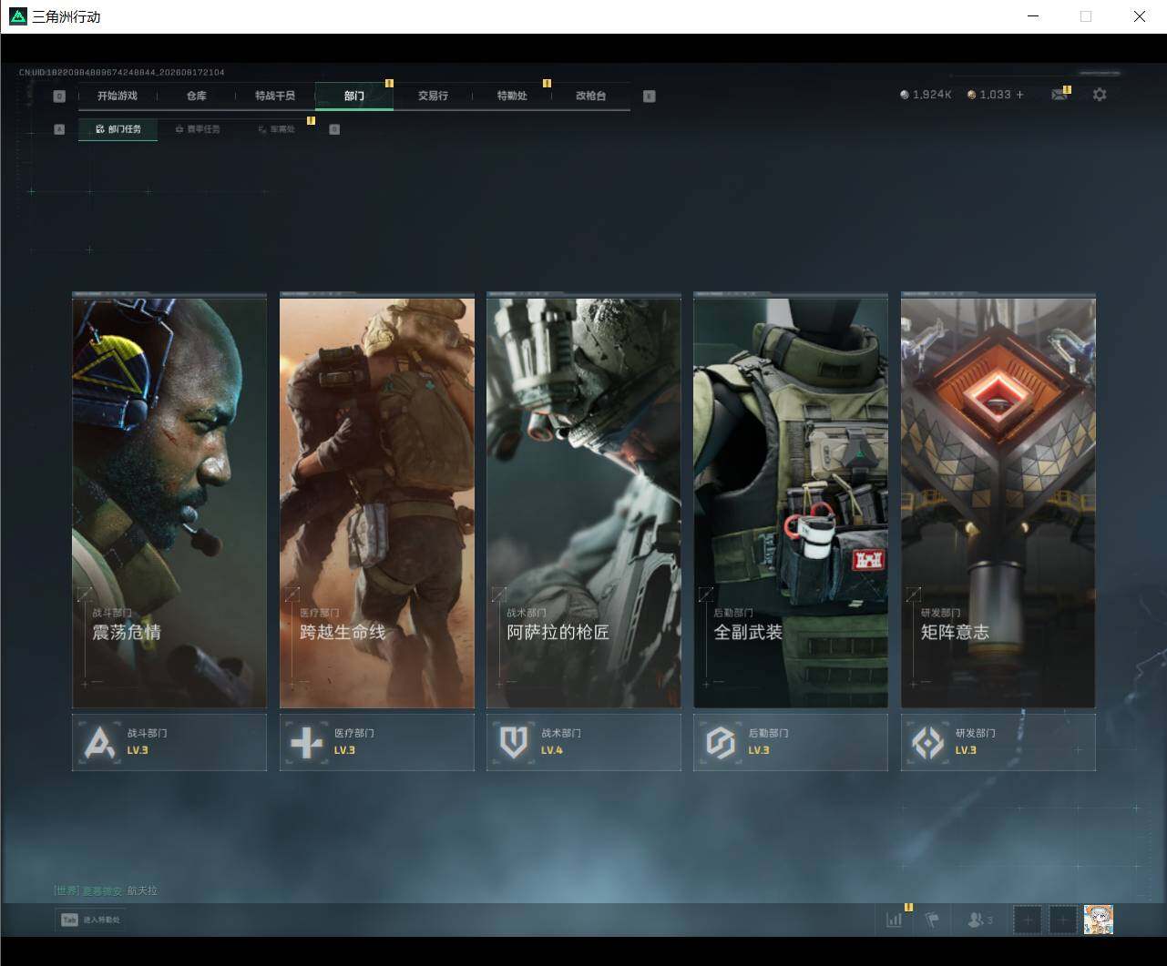1167x966 pixels.
Task: Add currency with the plus button
Action: [x=1019, y=95]
